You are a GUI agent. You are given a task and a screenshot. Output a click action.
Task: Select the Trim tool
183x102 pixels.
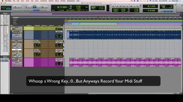click(31, 7)
